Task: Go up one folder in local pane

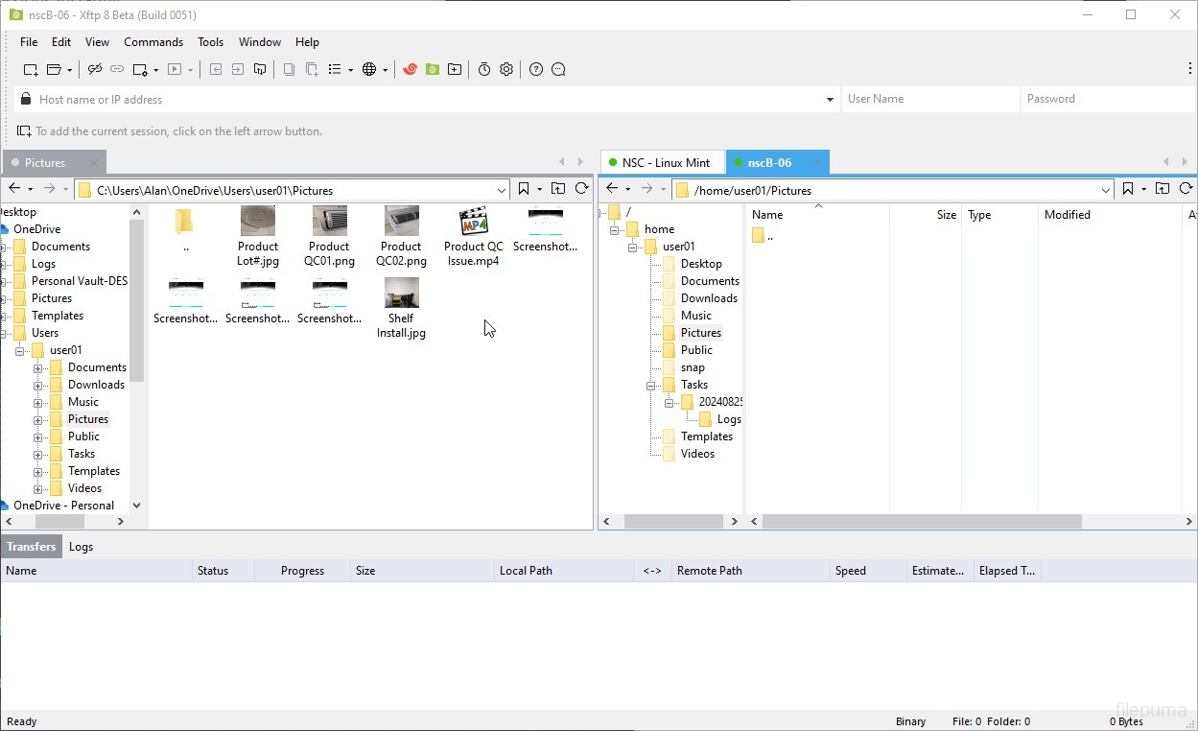Action: [x=558, y=189]
